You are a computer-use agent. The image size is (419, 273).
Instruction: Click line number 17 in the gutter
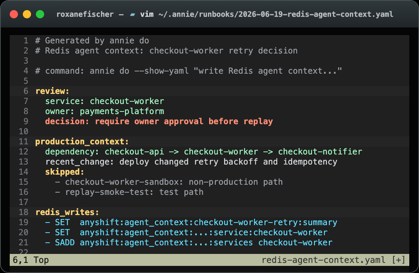pos(24,202)
